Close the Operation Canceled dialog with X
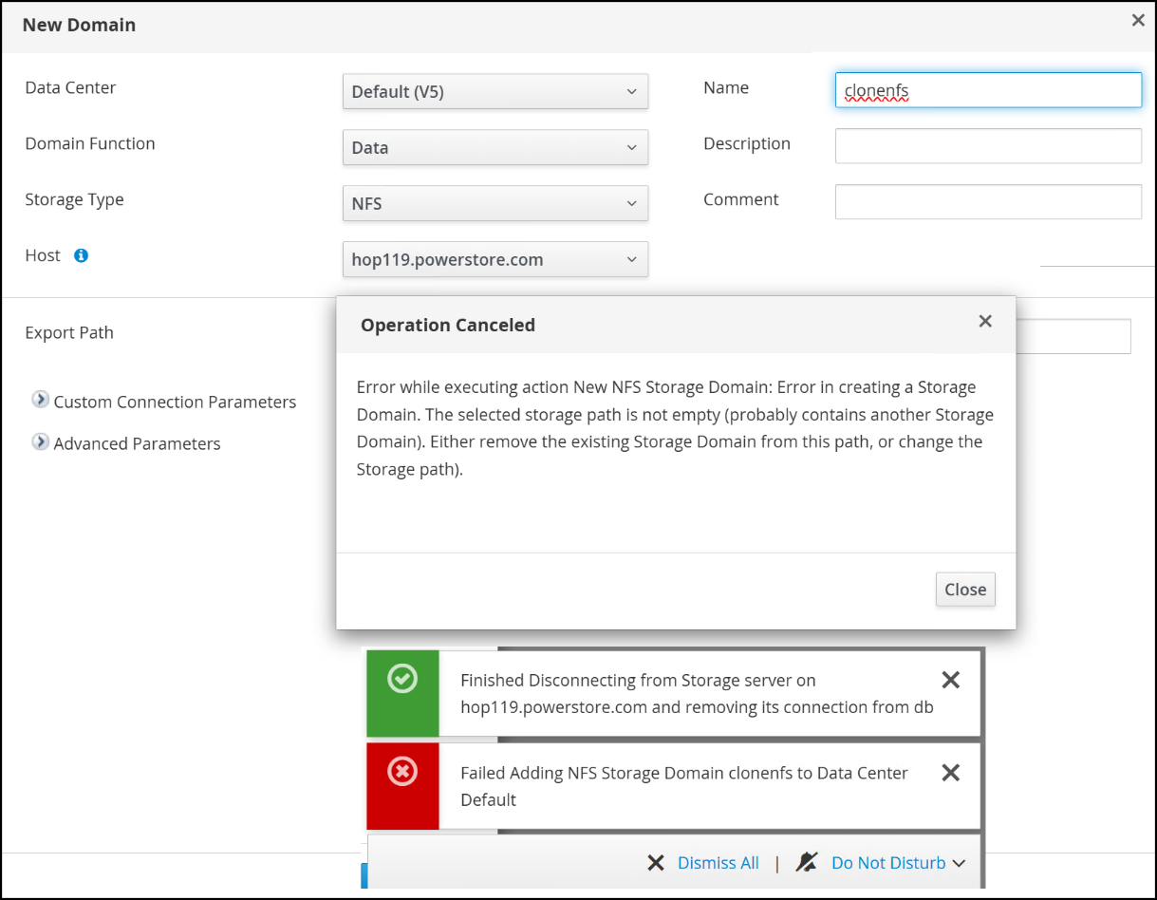This screenshot has height=900, width=1157. click(x=985, y=322)
